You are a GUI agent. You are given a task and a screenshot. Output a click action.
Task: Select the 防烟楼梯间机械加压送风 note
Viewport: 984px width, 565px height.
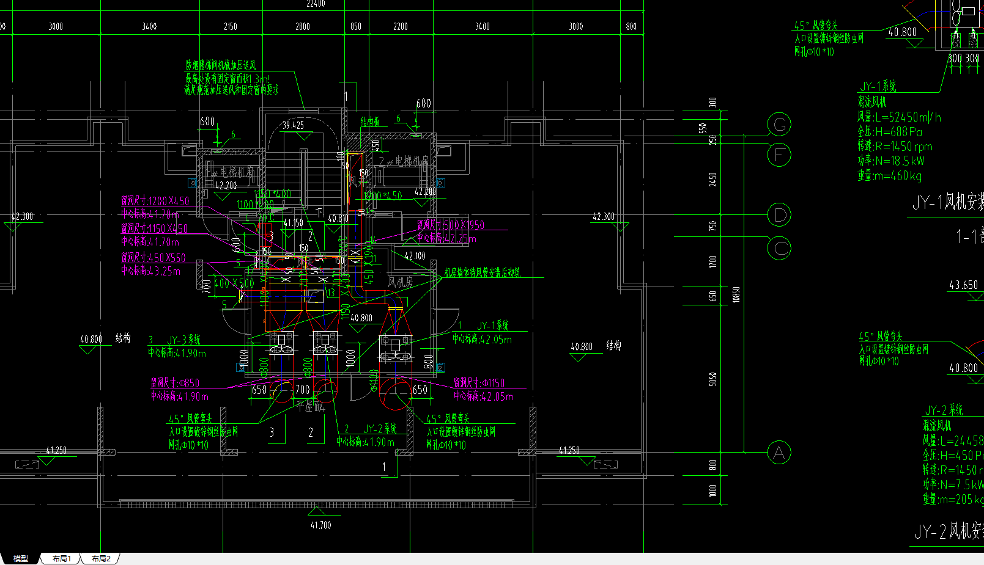coord(221,65)
